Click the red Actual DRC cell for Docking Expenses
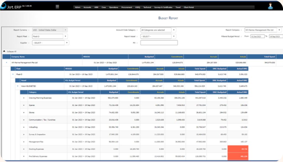283x162 pixels. 238,149
